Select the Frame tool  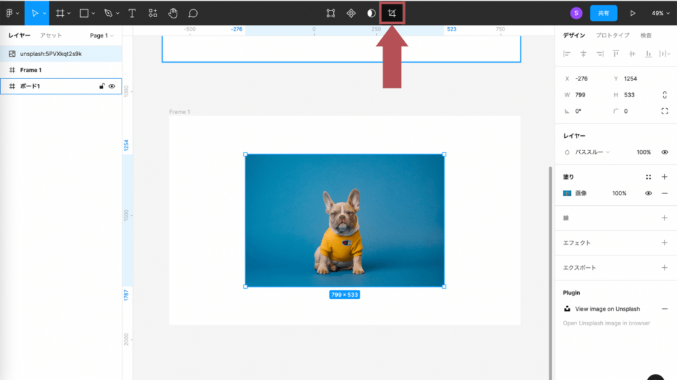[60, 13]
